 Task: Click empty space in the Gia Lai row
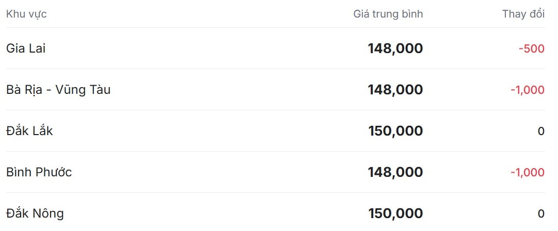[206, 48]
